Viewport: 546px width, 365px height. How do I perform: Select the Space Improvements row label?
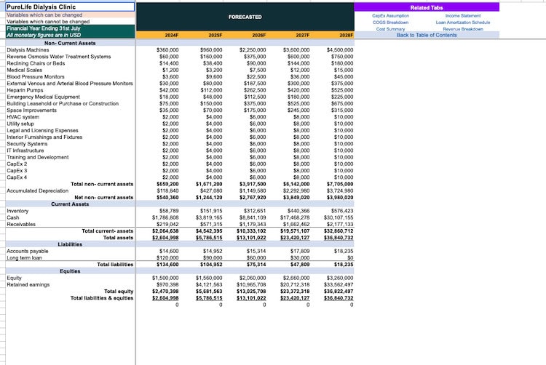click(x=32, y=111)
